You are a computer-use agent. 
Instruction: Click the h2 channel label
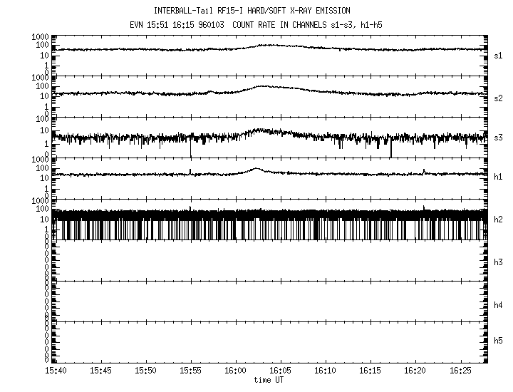click(499, 220)
